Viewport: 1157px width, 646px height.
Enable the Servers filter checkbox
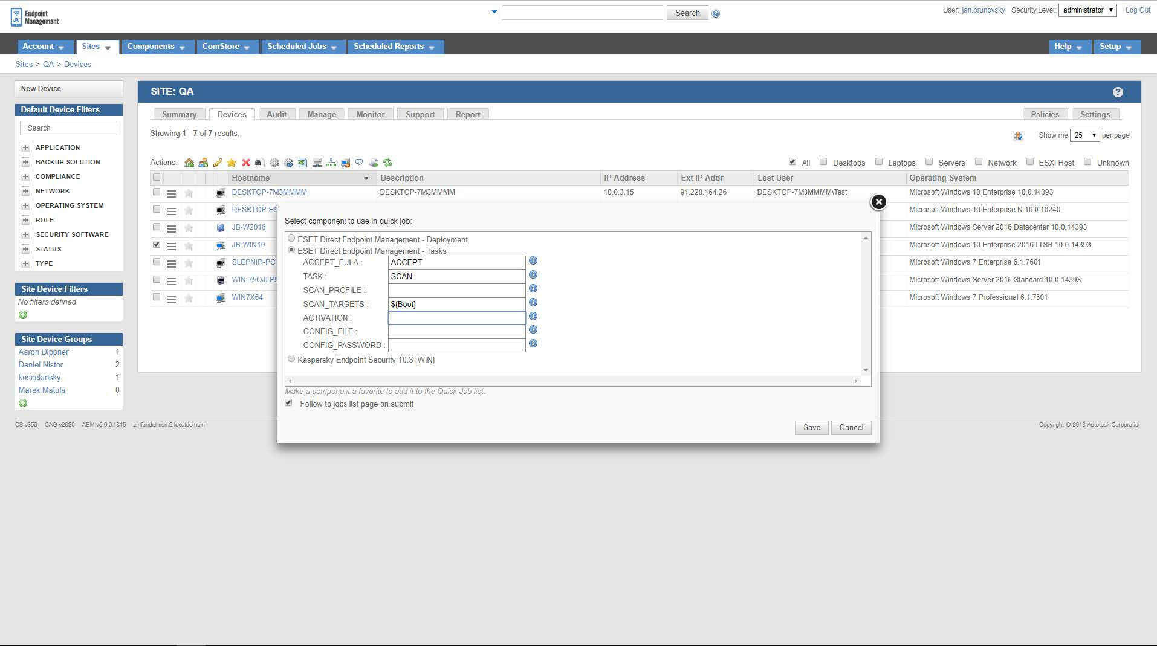[x=929, y=161]
